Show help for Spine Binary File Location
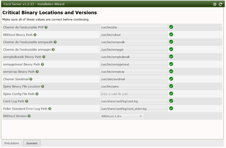 (x=43, y=86)
